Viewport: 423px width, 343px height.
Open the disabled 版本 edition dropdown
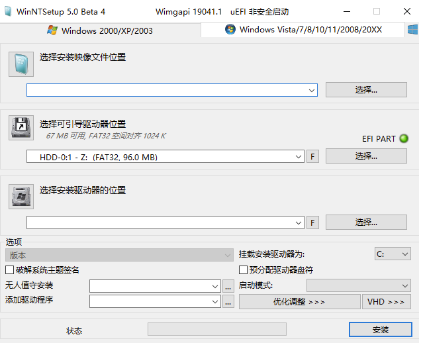pyautogui.click(x=119, y=255)
